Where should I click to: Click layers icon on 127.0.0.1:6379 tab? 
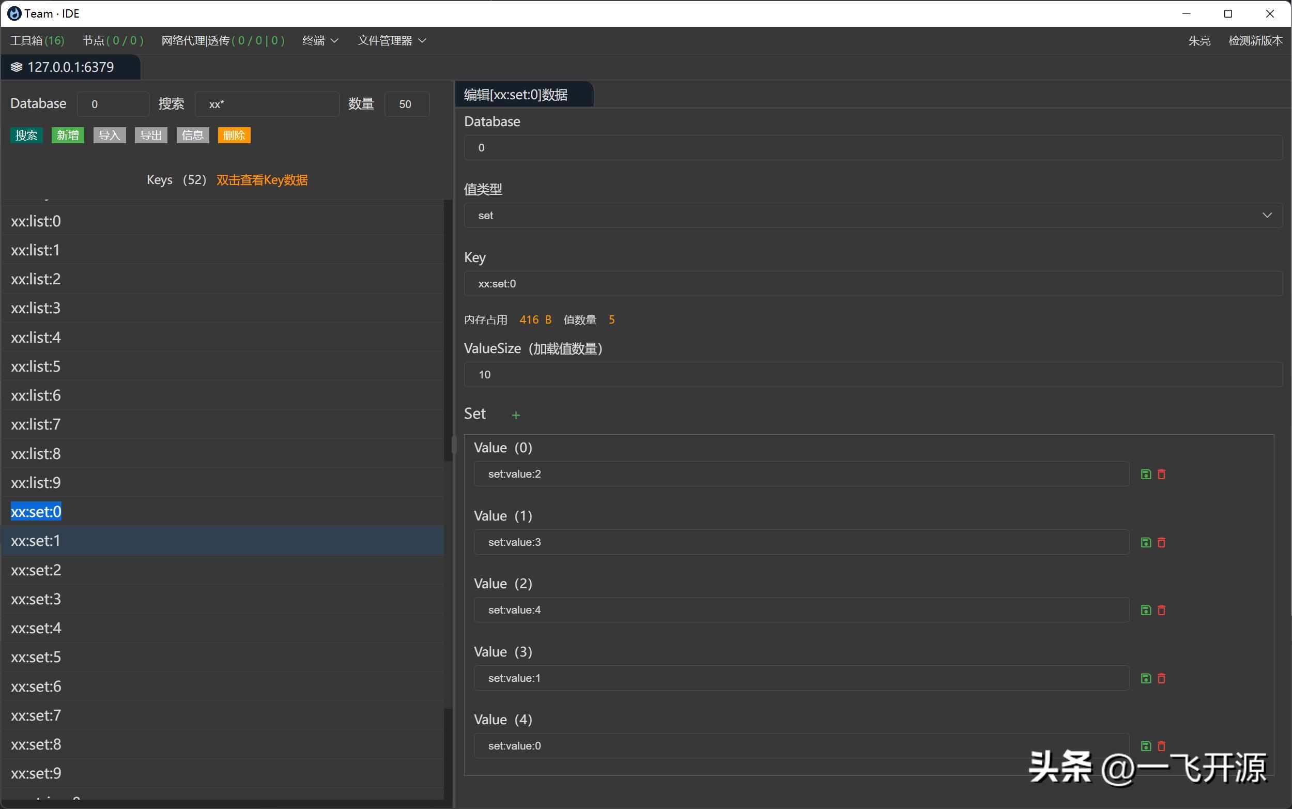pos(17,67)
